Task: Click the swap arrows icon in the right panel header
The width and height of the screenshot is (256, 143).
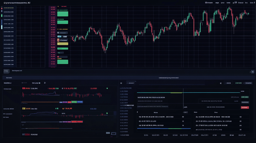Action: [221, 83]
